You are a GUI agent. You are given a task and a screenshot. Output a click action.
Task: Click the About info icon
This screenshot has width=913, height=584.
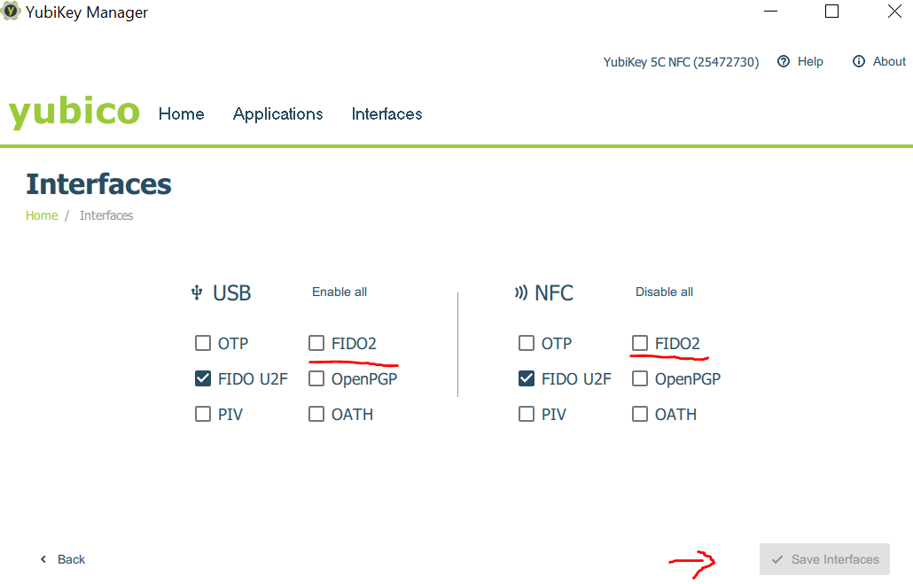point(858,61)
